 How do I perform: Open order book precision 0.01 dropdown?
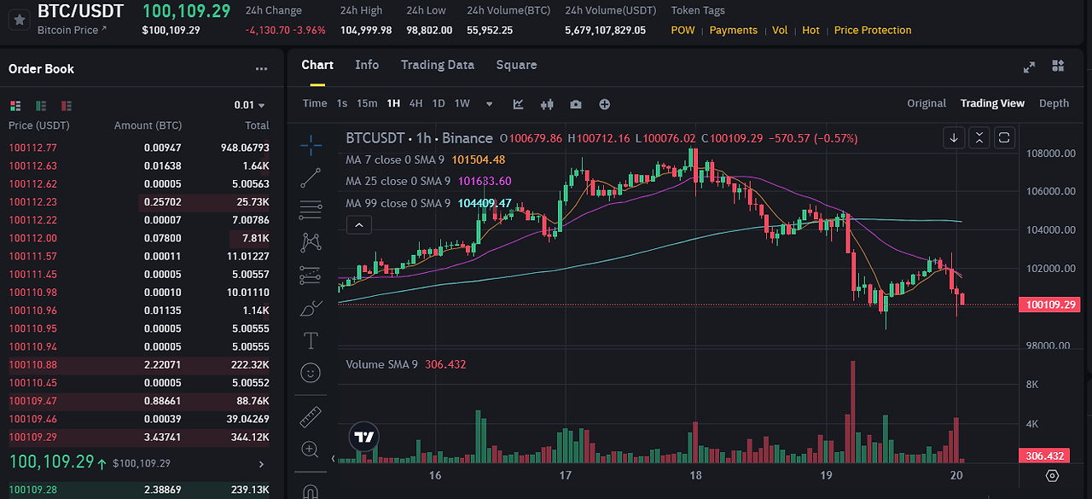point(249,105)
